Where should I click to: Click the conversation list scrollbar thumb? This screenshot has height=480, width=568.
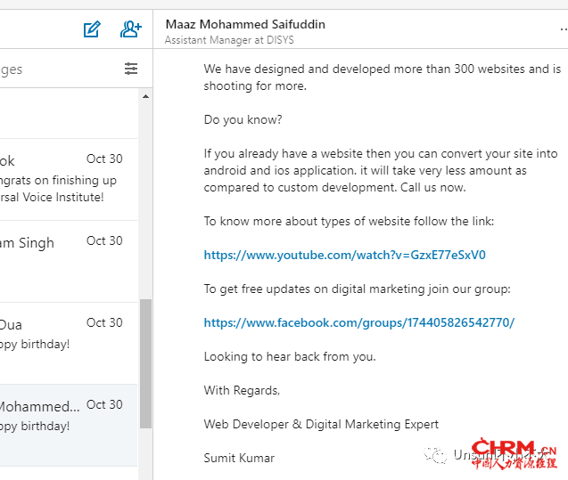pyautogui.click(x=145, y=363)
